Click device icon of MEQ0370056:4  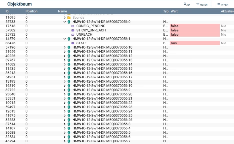(69, 129)
